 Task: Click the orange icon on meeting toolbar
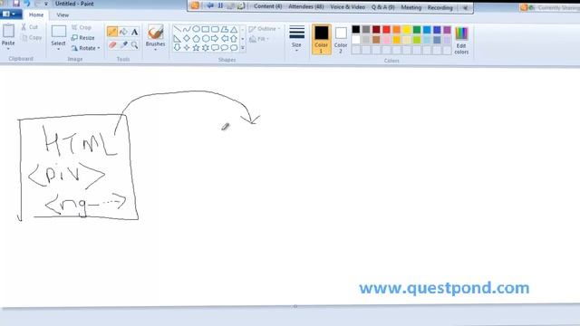pos(195,5)
